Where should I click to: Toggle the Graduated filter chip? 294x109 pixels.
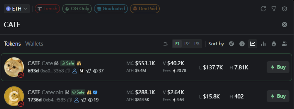click(111, 9)
